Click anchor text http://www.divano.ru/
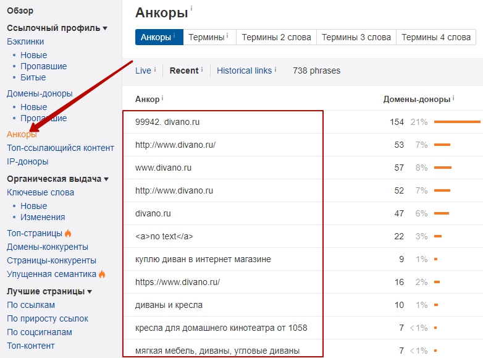This screenshot has height=358, width=483. pyautogui.click(x=175, y=145)
